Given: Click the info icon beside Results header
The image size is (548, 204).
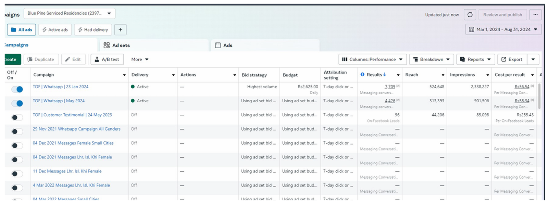Looking at the screenshot, I should click(x=362, y=74).
